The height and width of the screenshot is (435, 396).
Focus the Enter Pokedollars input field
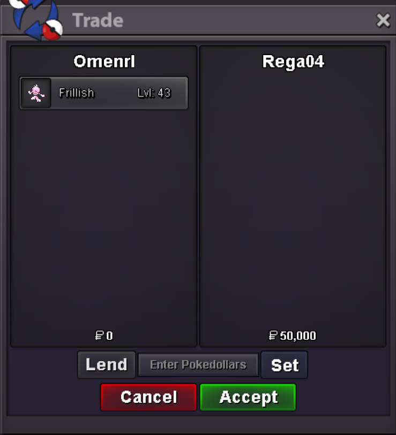(198, 365)
